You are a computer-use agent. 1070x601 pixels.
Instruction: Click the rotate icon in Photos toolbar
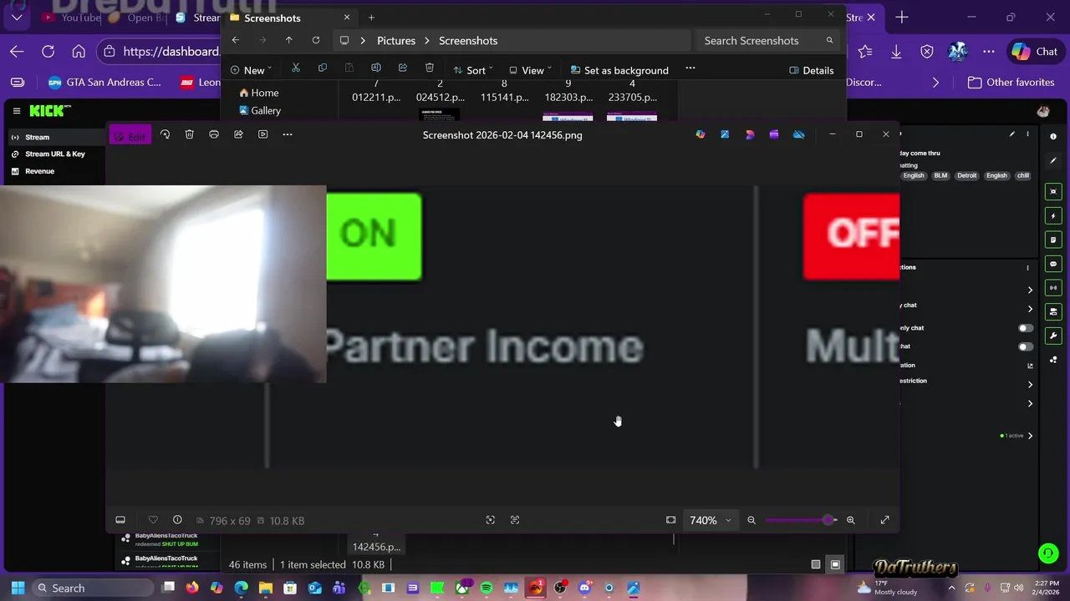click(165, 134)
